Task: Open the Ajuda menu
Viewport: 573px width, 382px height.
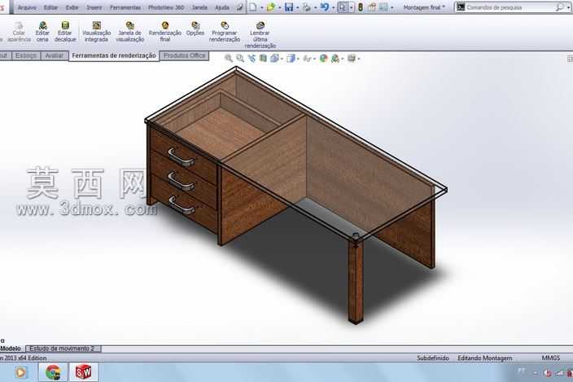Action: (x=222, y=7)
